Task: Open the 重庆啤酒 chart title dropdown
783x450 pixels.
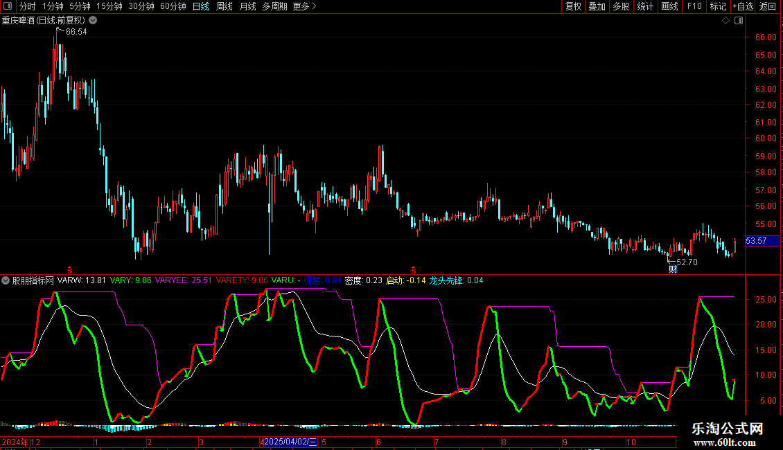Action: coord(93,20)
